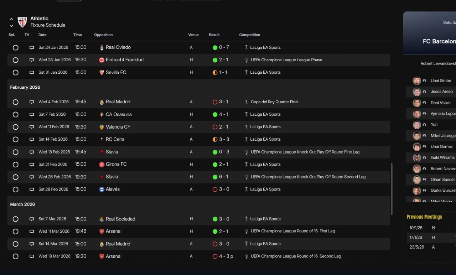The width and height of the screenshot is (456, 275).
Task: Click the down chevron next to Fixture Schedule
Action: coord(11,26)
